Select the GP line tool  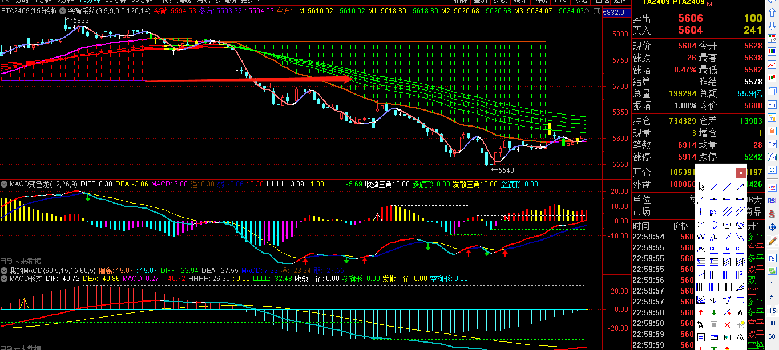pos(713,249)
